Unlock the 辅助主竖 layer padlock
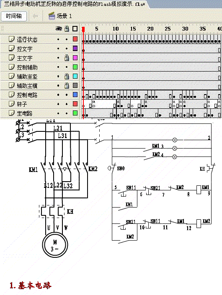 (x=67, y=76)
